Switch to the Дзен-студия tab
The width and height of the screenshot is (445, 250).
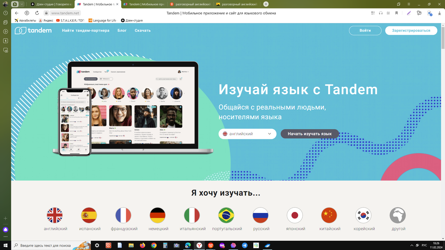(51, 4)
